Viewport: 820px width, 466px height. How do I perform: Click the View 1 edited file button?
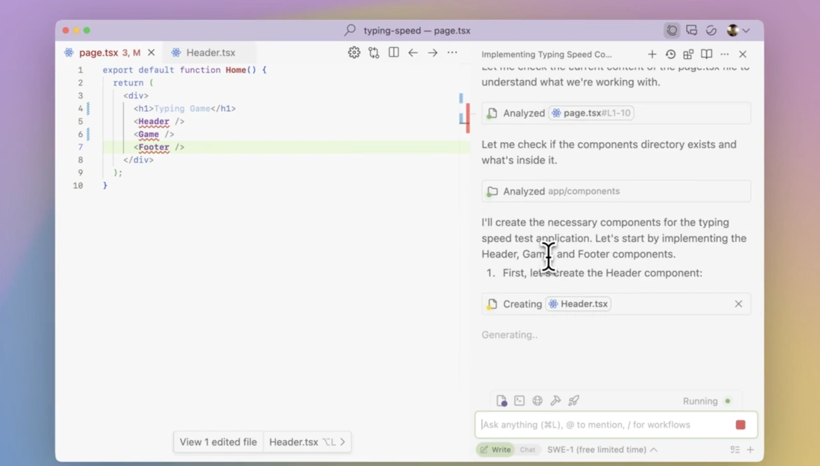point(218,441)
